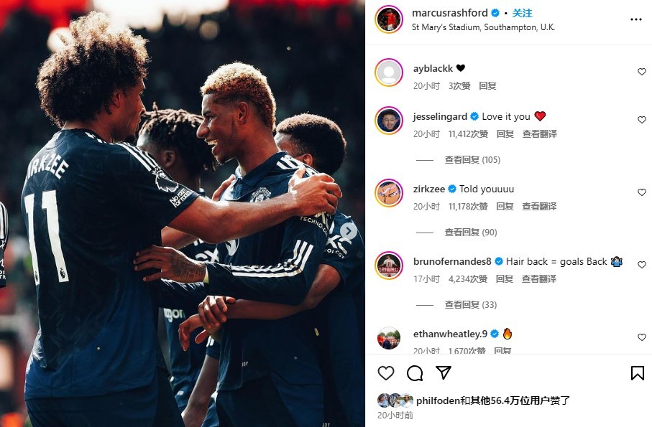Screen dimensions: 652x427
Task: Open ethanwheatley.9 username link
Action: coord(450,334)
